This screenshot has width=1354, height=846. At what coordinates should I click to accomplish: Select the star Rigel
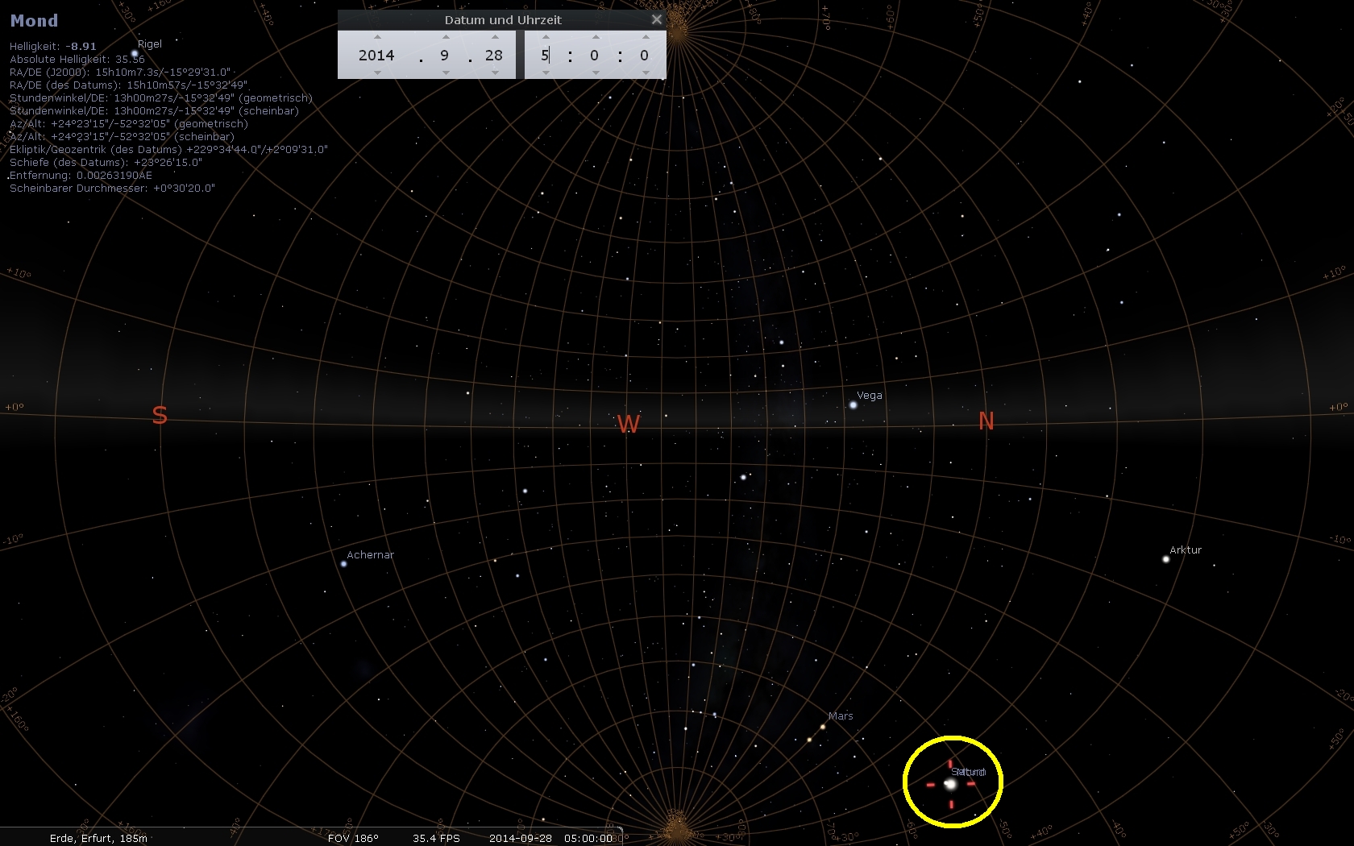pos(135,54)
